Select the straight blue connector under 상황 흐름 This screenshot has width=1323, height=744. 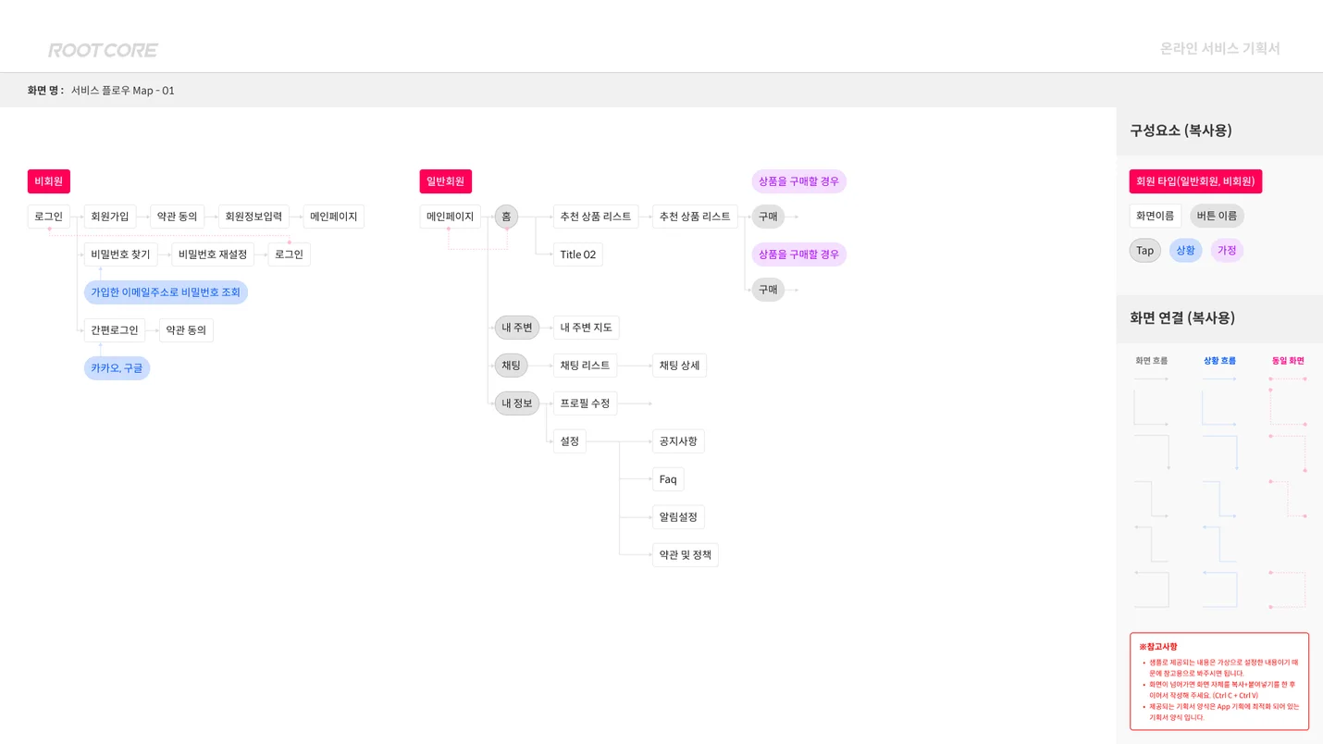tap(1219, 378)
